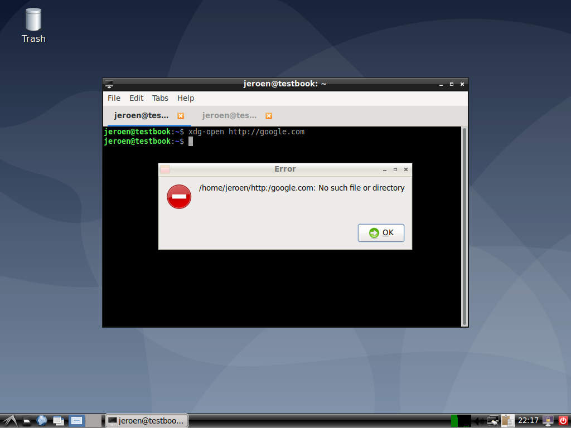Open the File menu in terminal
This screenshot has width=571, height=428.
(x=114, y=98)
